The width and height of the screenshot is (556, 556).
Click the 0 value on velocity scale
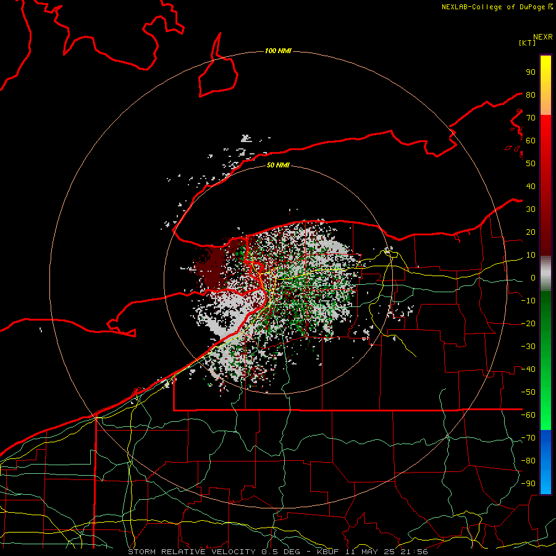[x=533, y=278]
